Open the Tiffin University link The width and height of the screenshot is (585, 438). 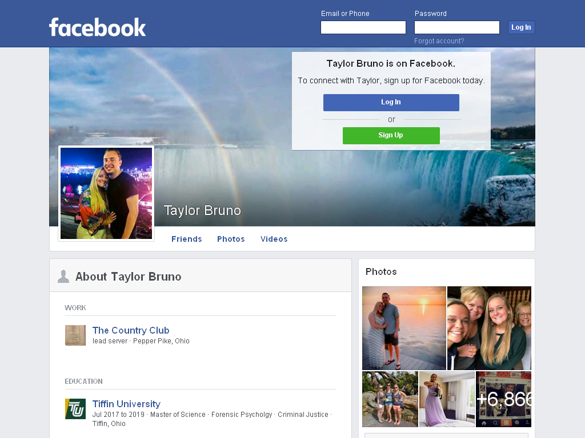pyautogui.click(x=126, y=404)
